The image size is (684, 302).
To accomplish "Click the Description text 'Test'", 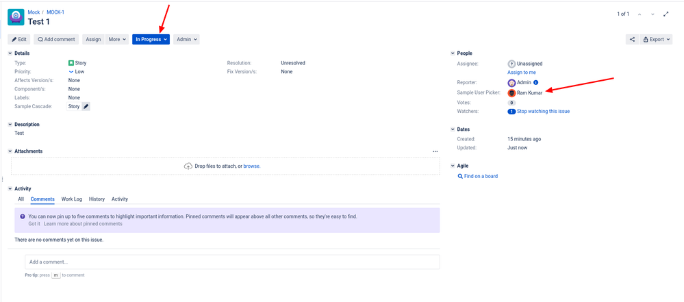I will point(19,133).
